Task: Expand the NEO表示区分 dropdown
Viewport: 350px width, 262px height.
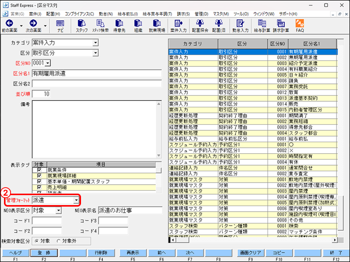Action: [58, 210]
